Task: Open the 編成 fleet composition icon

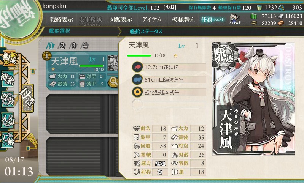Action: tap(9, 58)
